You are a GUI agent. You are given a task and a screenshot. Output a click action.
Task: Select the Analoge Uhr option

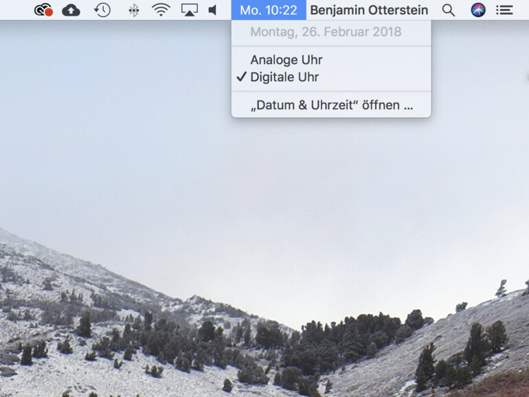coord(331,60)
